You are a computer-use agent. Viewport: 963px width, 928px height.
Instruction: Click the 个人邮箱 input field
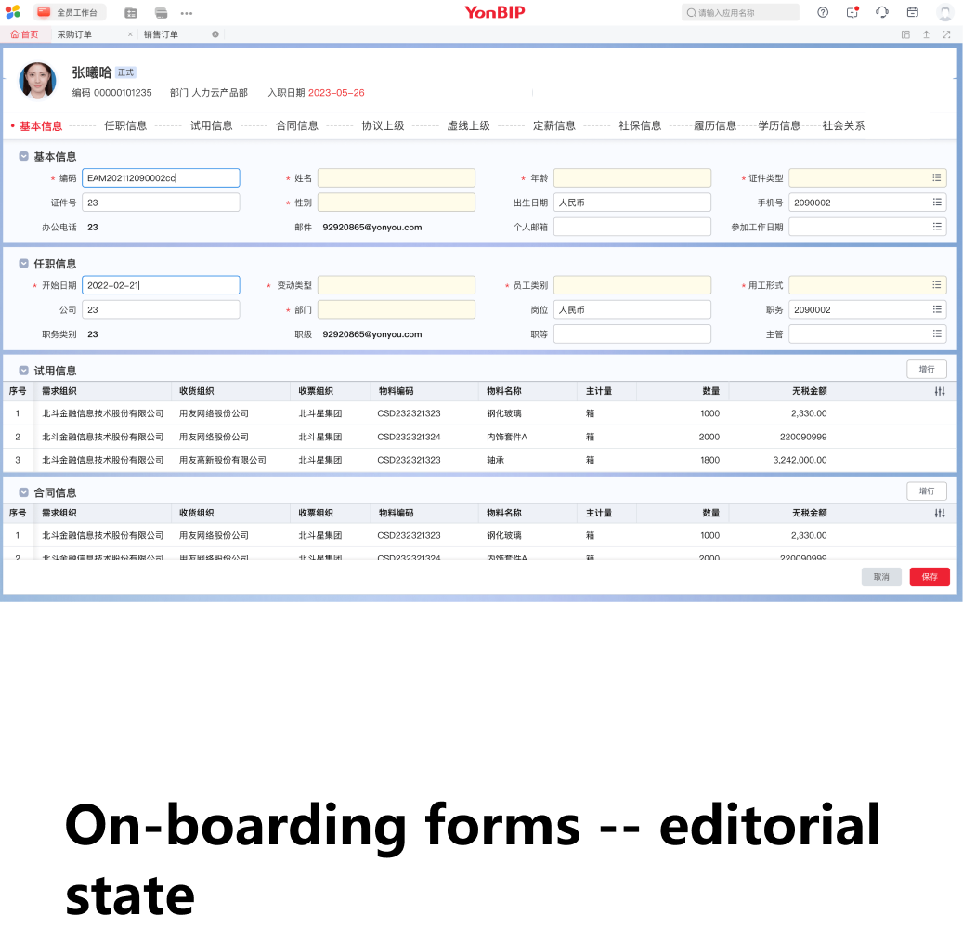coord(632,227)
